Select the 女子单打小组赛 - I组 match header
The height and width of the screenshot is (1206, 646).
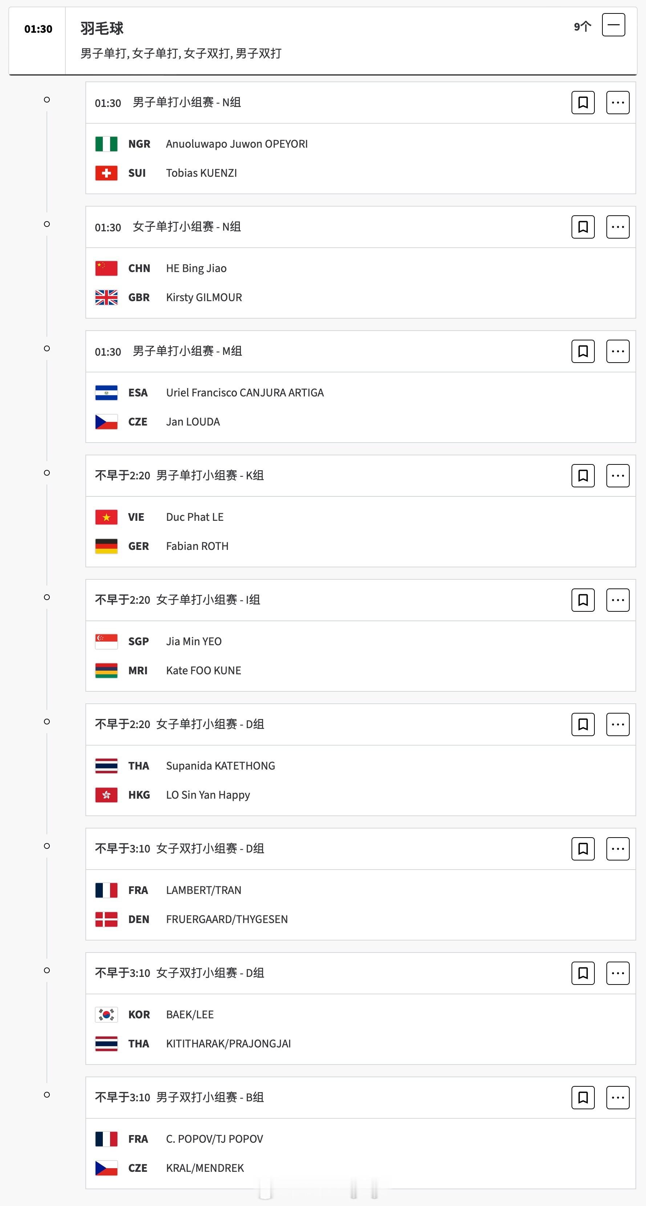coord(208,600)
